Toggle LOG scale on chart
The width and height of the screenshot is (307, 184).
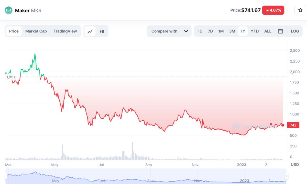pos(295,31)
